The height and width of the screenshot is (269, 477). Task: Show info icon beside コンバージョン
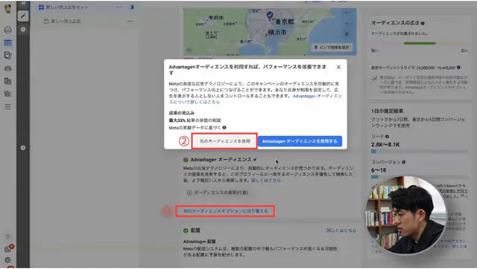404,162
